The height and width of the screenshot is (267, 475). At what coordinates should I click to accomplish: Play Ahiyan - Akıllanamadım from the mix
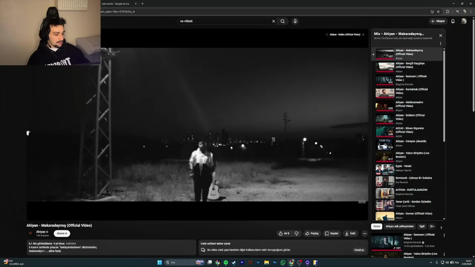tap(407, 106)
